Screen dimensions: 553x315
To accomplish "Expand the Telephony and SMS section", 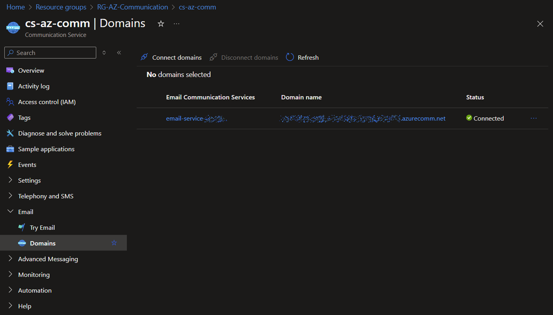I will point(10,196).
